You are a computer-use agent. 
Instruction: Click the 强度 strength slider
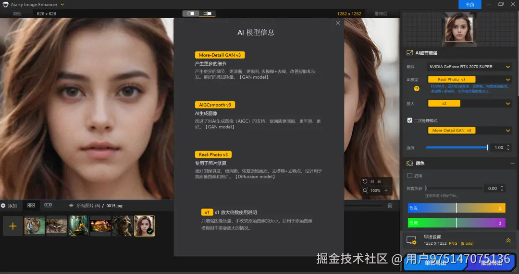point(457,147)
